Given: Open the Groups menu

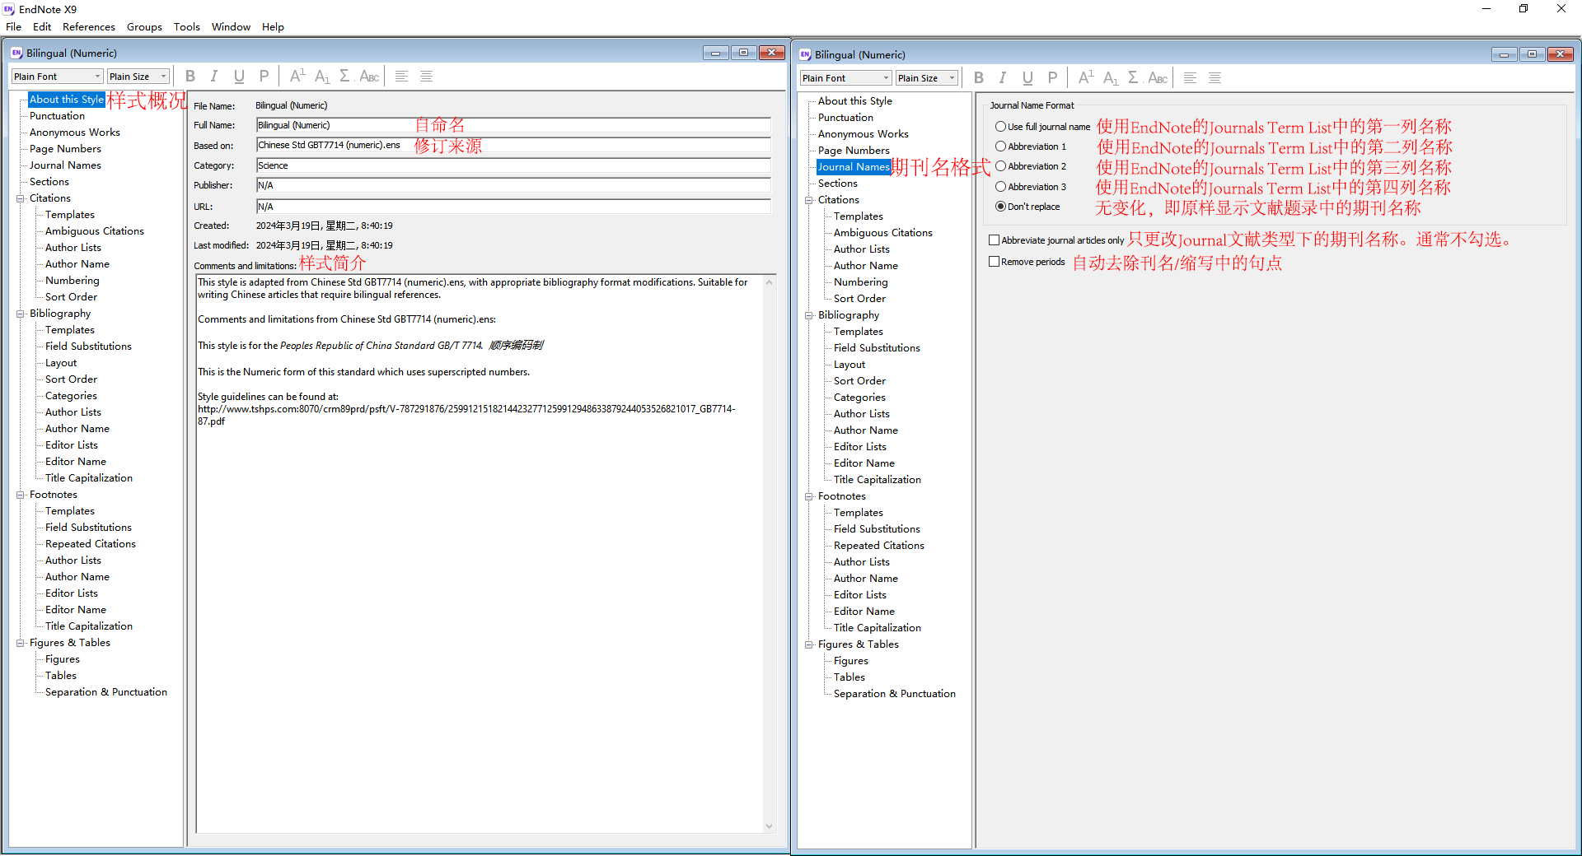Looking at the screenshot, I should [x=144, y=27].
